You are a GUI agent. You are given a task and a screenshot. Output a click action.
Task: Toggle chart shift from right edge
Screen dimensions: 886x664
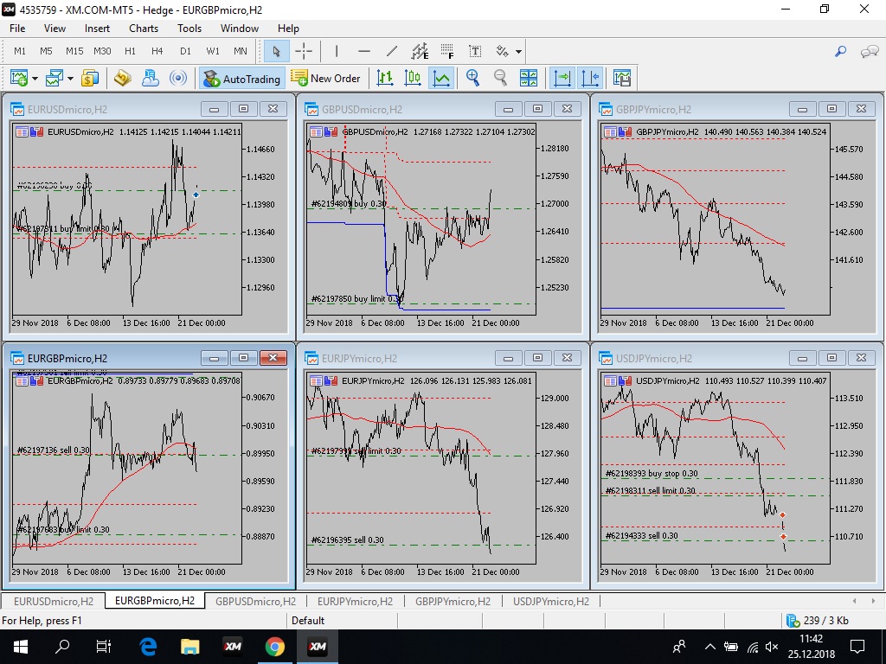click(x=590, y=78)
